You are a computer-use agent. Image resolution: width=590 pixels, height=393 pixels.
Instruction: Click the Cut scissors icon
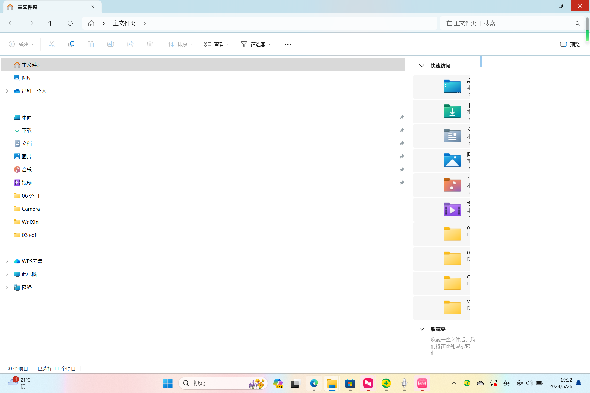click(51, 44)
